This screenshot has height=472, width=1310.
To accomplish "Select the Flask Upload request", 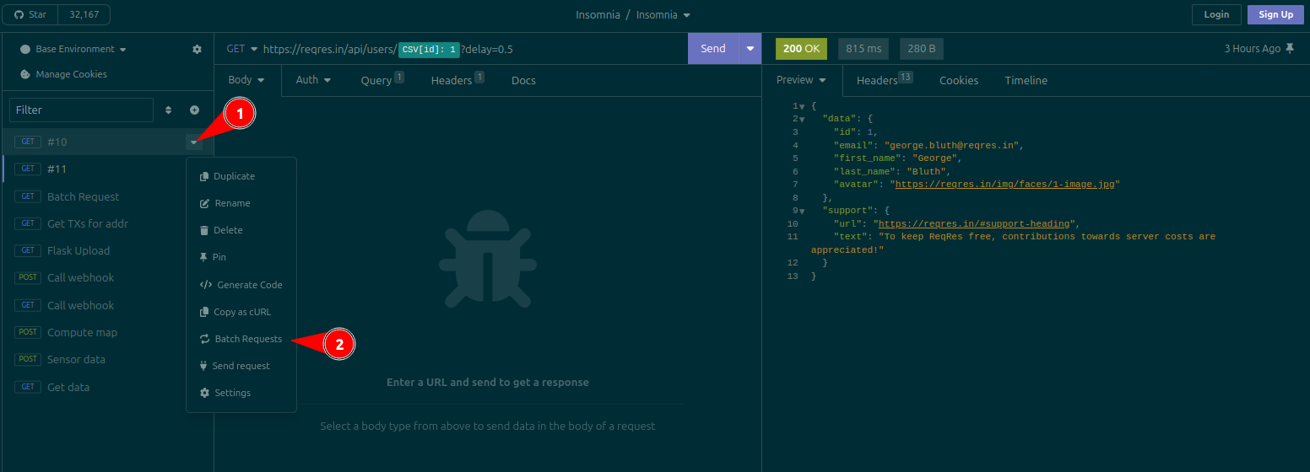I will [x=107, y=250].
